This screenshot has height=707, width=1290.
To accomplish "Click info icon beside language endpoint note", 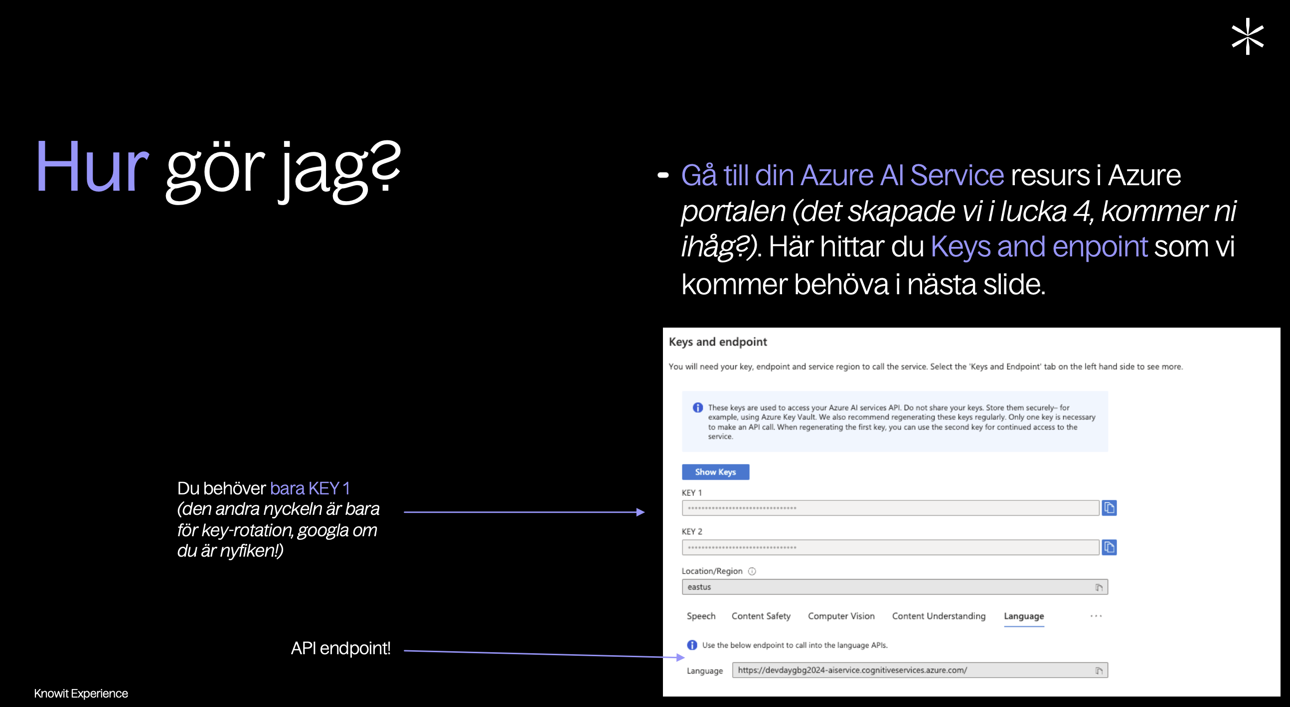I will (x=692, y=645).
